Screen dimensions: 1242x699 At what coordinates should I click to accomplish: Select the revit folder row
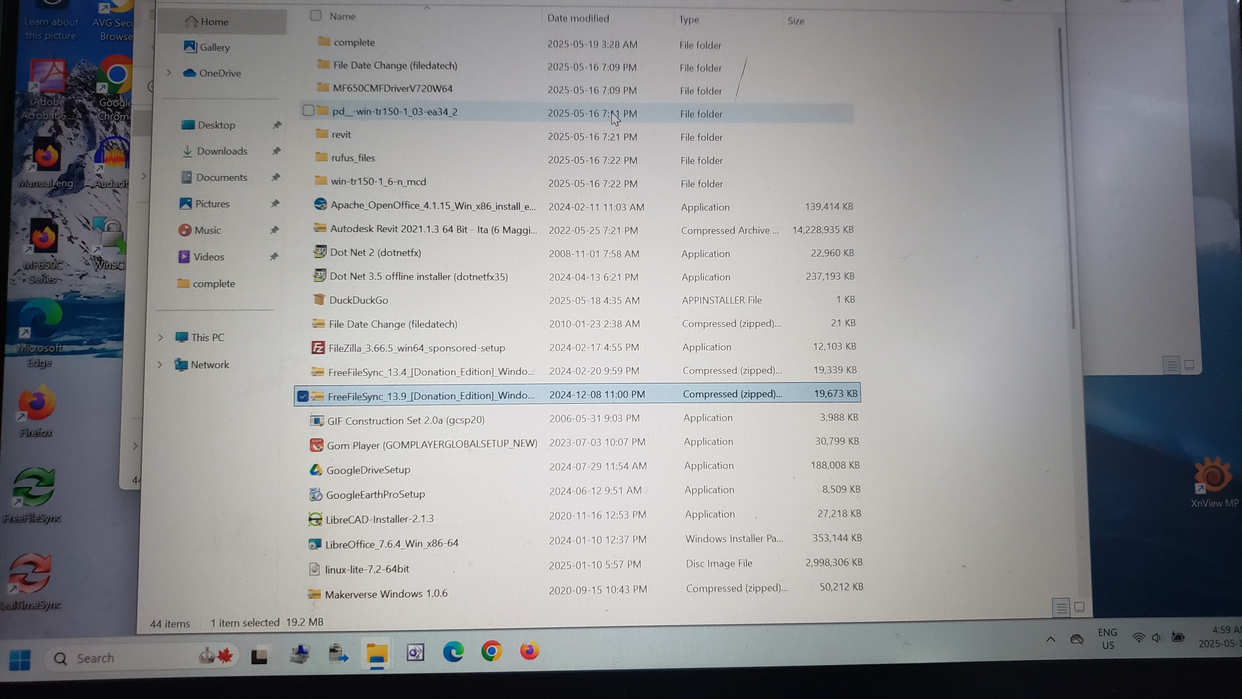click(x=577, y=136)
